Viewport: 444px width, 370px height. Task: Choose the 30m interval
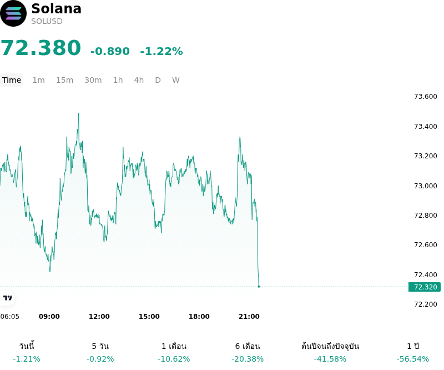[93, 80]
